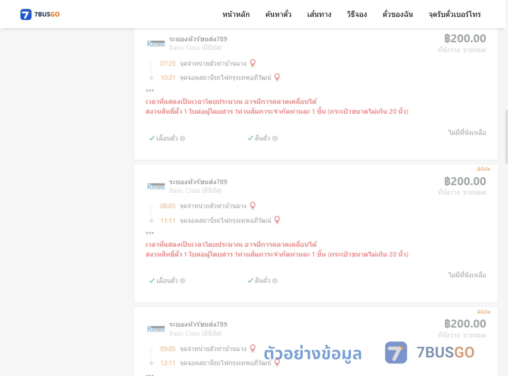The width and height of the screenshot is (508, 376).
Task: Click the 11:11 arrival time
Action: 168,220
